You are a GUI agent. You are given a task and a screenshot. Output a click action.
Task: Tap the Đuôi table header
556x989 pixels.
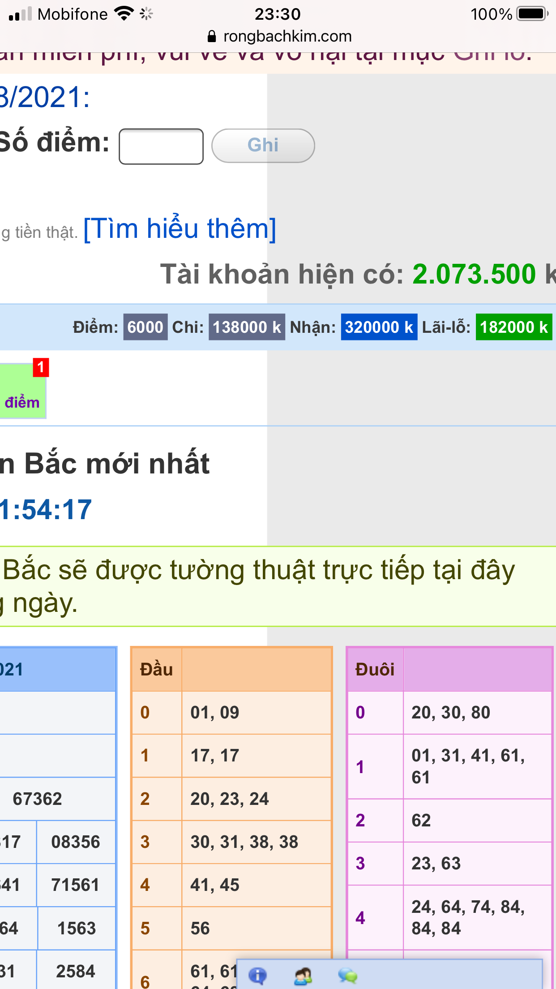coord(375,669)
